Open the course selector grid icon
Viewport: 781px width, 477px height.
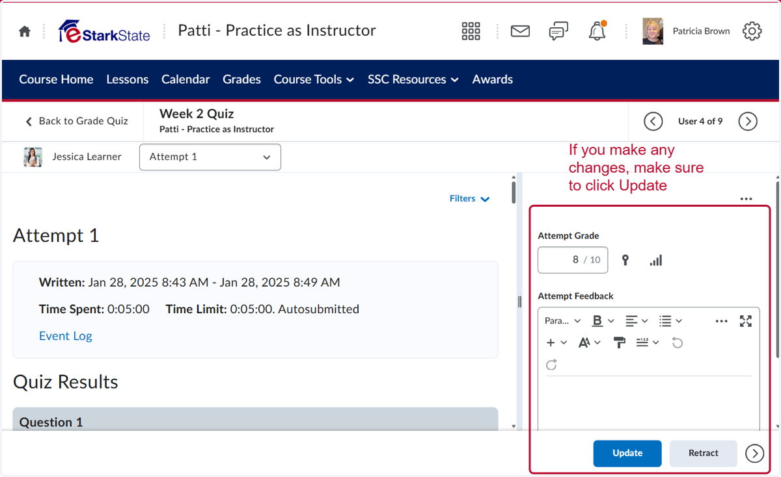pyautogui.click(x=471, y=31)
